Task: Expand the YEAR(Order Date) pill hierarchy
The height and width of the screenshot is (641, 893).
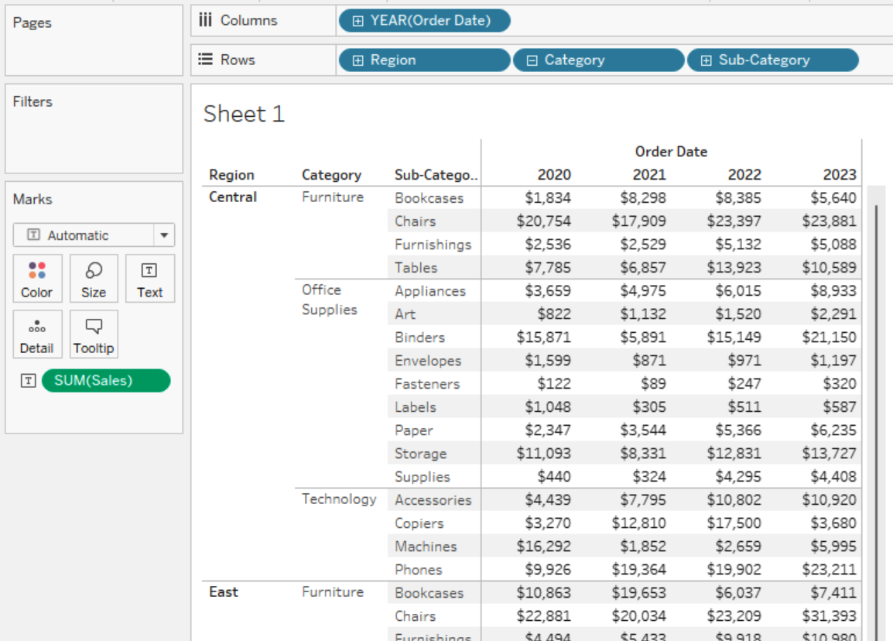Action: point(358,21)
